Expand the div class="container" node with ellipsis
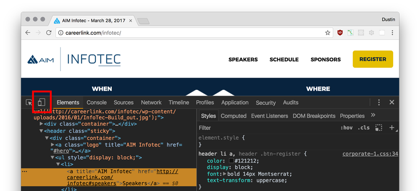Viewport: 420px width, 191px height. click(42, 124)
